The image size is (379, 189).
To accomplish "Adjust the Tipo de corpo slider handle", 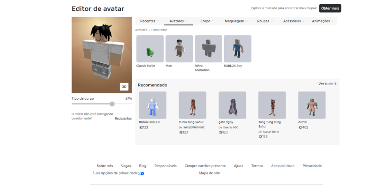I will click(x=112, y=104).
